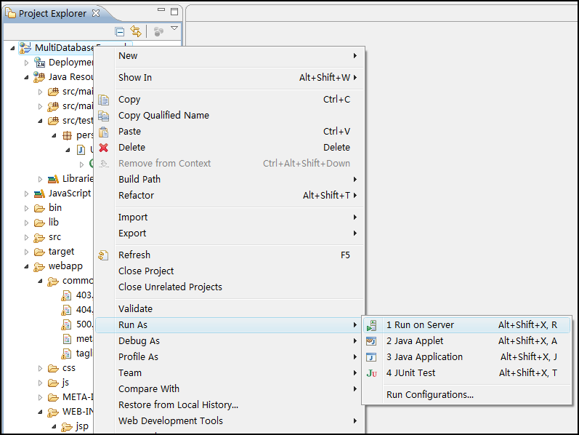Image resolution: width=579 pixels, height=435 pixels.
Task: Click the Java Applet icon
Action: [x=371, y=341]
